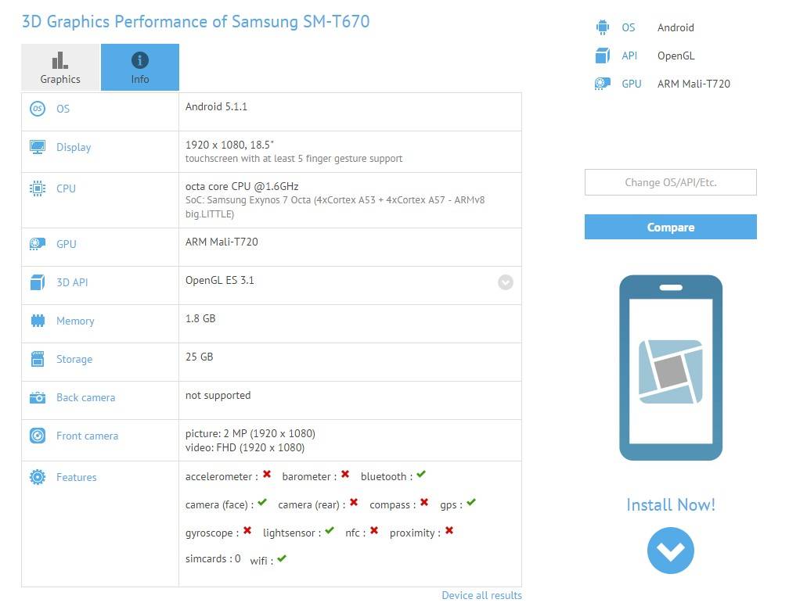Click the Install Now! link
Viewport: 789px width, 610px height.
pos(671,504)
